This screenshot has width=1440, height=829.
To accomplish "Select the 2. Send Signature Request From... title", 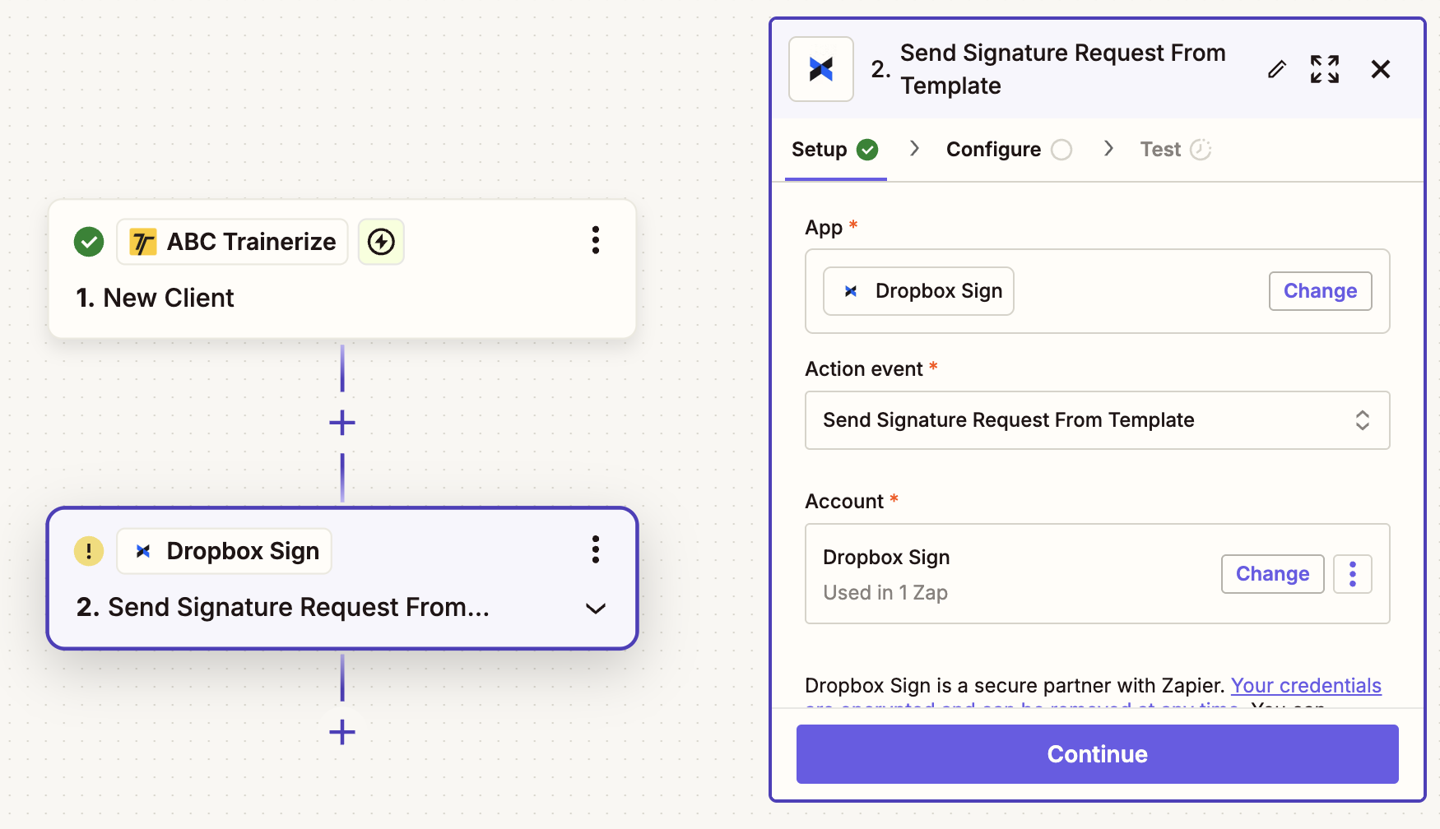I will coord(282,607).
